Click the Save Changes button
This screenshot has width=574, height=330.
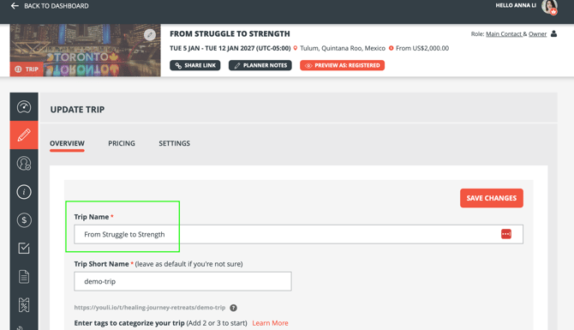491,198
